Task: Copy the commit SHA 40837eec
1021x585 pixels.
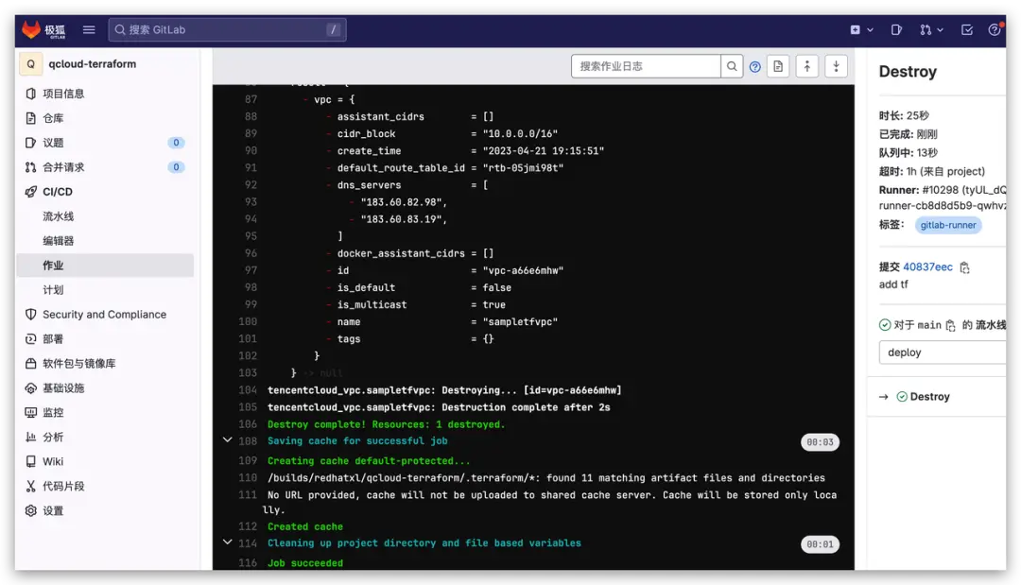Action: click(x=965, y=267)
